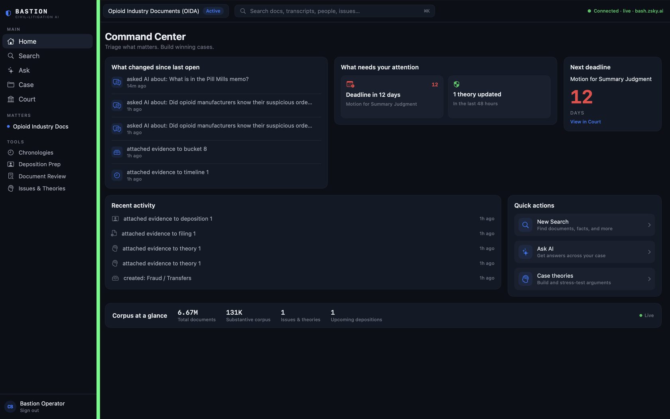The height and width of the screenshot is (419, 670).
Task: Click the icon beside 'attached evidence to bucket 8'
Action: pyautogui.click(x=117, y=152)
